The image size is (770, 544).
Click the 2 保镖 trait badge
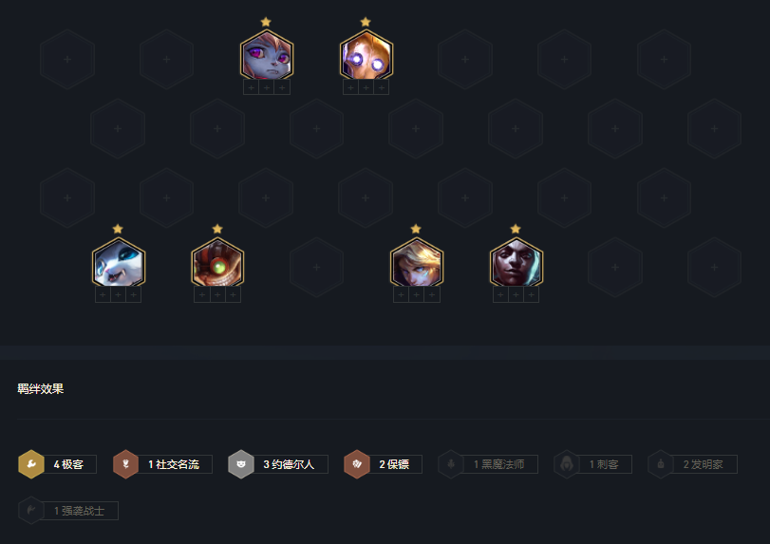click(383, 464)
